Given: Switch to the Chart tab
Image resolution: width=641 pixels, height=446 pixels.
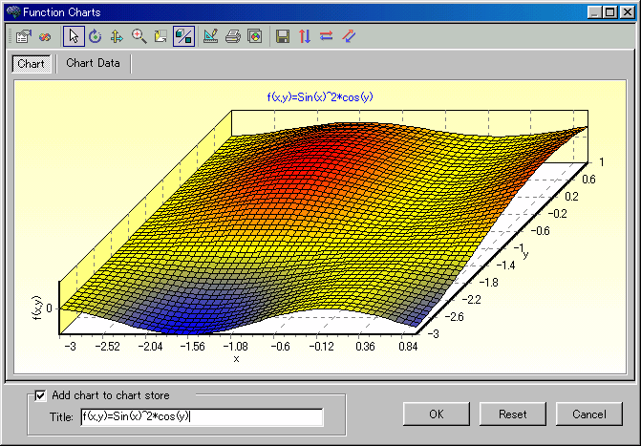Looking at the screenshot, I should pos(32,64).
